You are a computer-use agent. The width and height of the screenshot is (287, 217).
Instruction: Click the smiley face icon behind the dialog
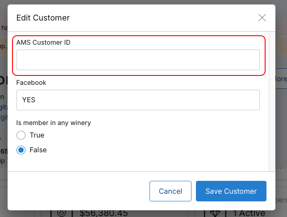tap(62, 213)
